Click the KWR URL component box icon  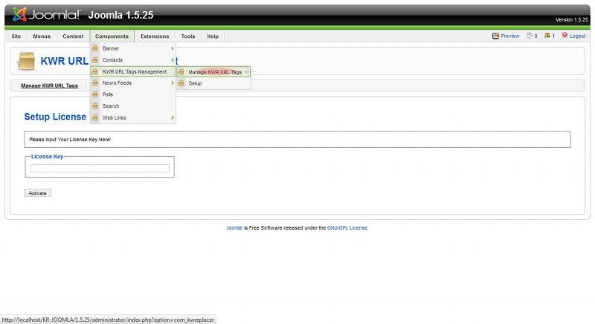pos(27,61)
